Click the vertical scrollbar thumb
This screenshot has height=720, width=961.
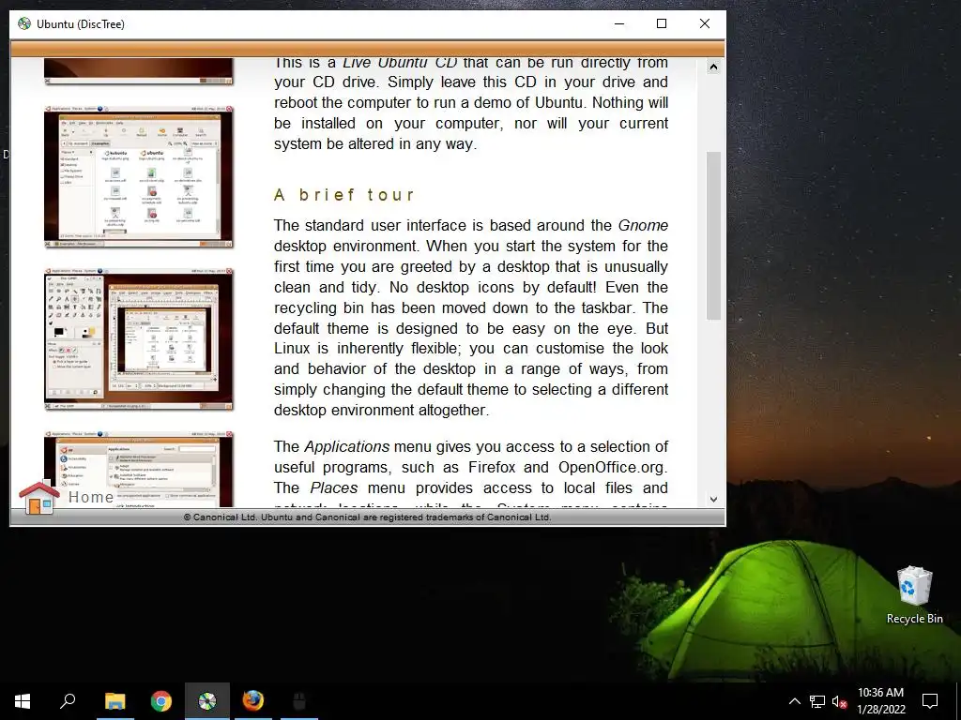pos(713,235)
